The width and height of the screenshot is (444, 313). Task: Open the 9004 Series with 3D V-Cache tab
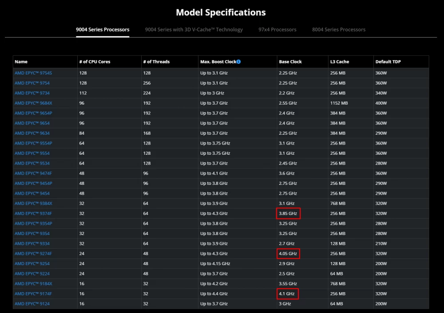coord(194,30)
